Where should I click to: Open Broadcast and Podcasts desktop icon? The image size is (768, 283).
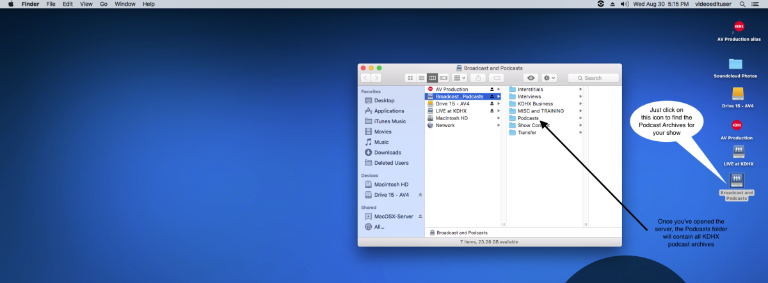coord(737,179)
